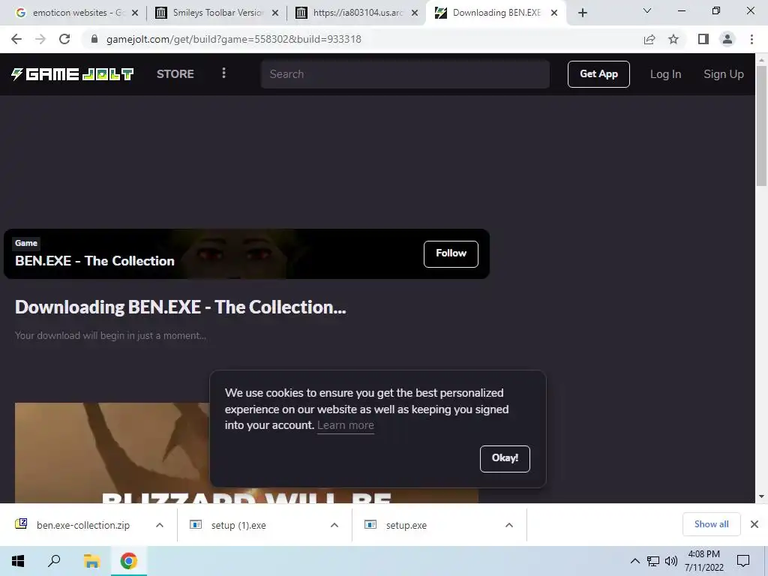Click the Game Jolt search field
This screenshot has width=768, height=576.
point(405,74)
